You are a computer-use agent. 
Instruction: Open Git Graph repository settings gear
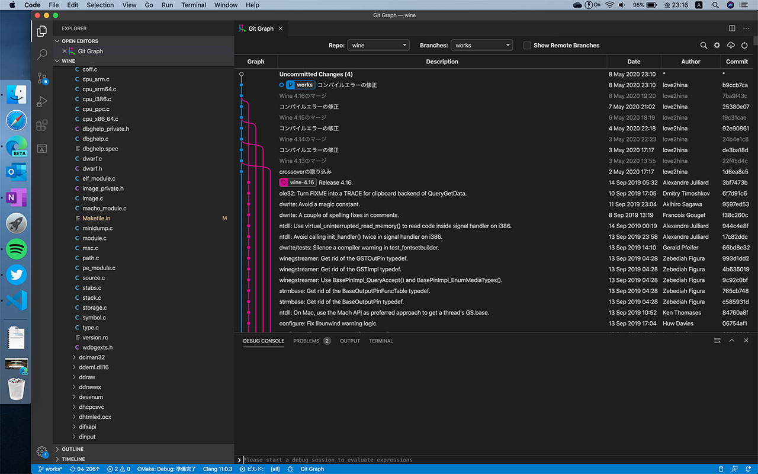717,45
